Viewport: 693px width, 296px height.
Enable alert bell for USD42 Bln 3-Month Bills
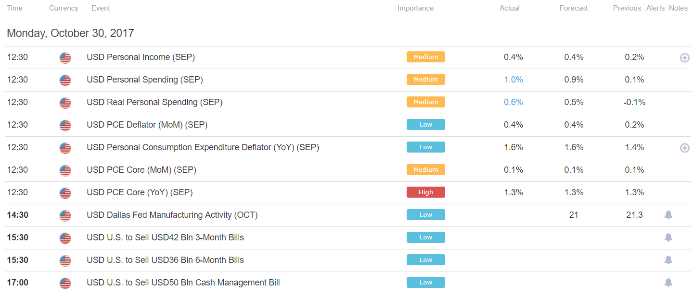coord(668,237)
